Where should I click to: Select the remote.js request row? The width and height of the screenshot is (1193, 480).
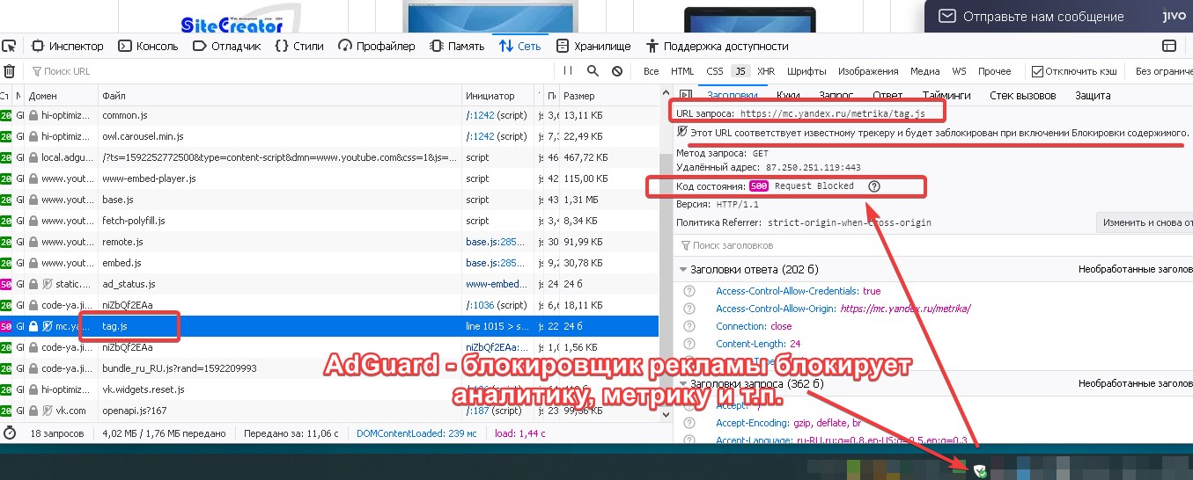[x=329, y=242]
